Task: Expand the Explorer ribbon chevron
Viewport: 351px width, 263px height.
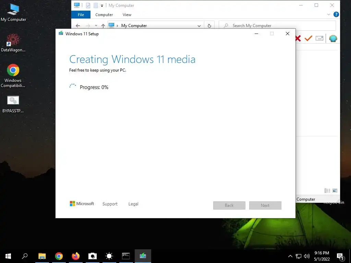Action: [329, 14]
